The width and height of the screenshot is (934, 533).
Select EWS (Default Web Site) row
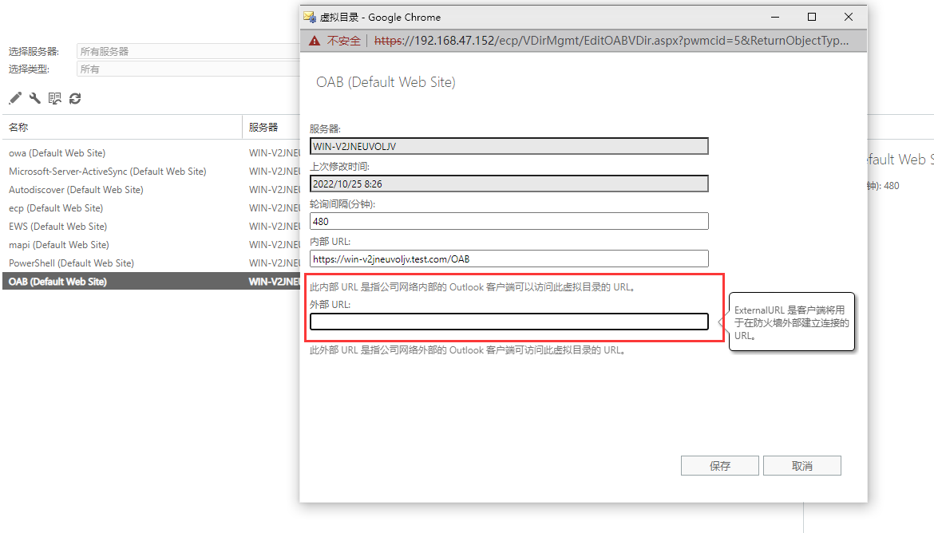tap(57, 227)
